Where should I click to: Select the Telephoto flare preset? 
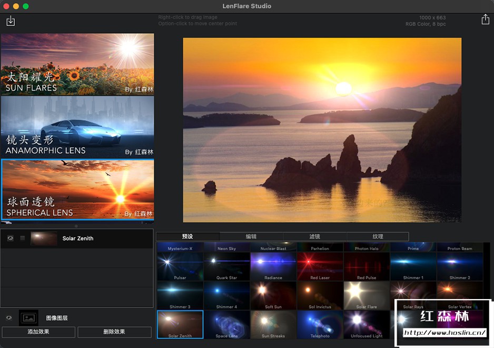tap(320, 324)
